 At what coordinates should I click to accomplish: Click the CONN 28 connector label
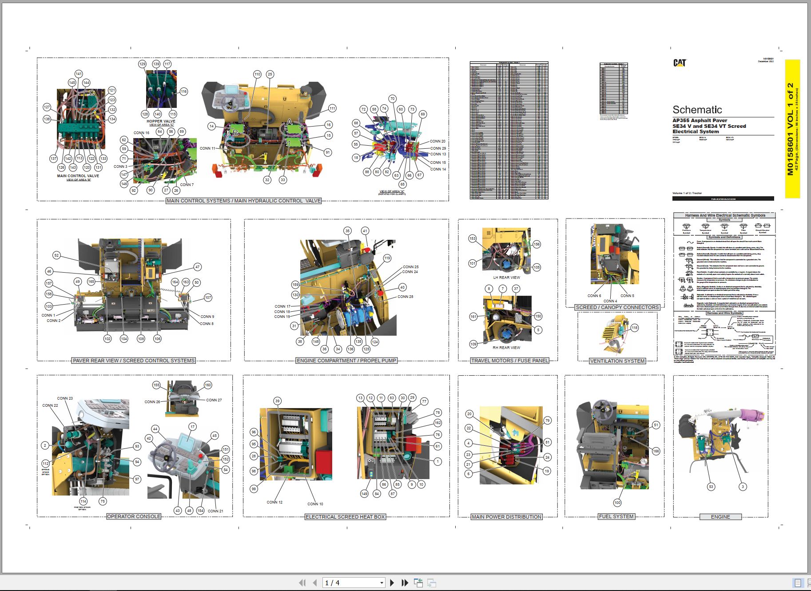click(405, 297)
